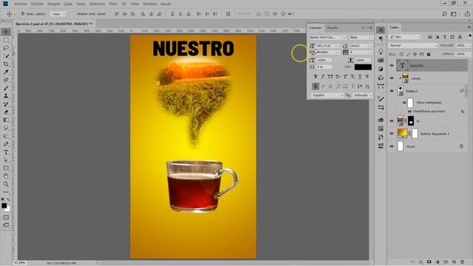Open the Español language dropdown
The width and height of the screenshot is (473, 266).
coord(327,95)
